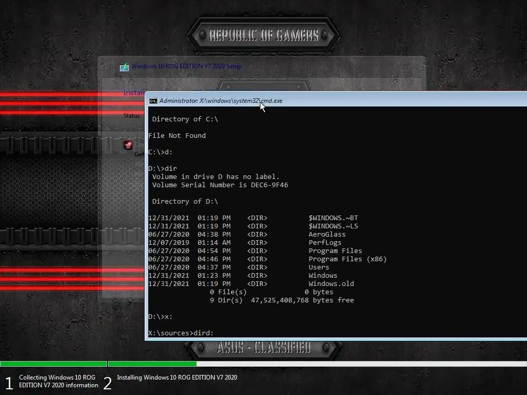
Task: Click the '47,525,408,768 bytes free' value
Action: click(303, 300)
